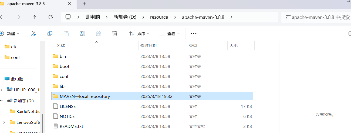Screen dimensions: 351x133
Task: Open the View (查看) dropdown
Action: click(169, 34)
